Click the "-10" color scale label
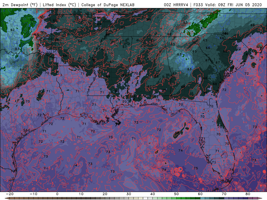Viewport: 267px width, 200px height. point(33,194)
